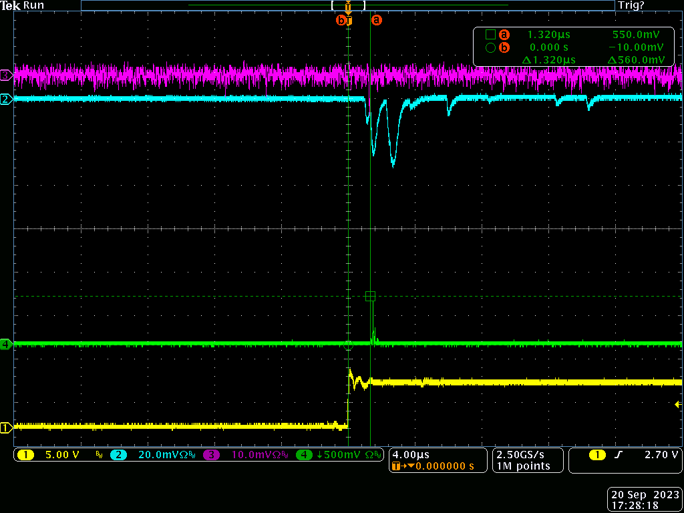Click the magenta channel 3 badge
Viewport: 684px width, 513px height.
(212, 455)
